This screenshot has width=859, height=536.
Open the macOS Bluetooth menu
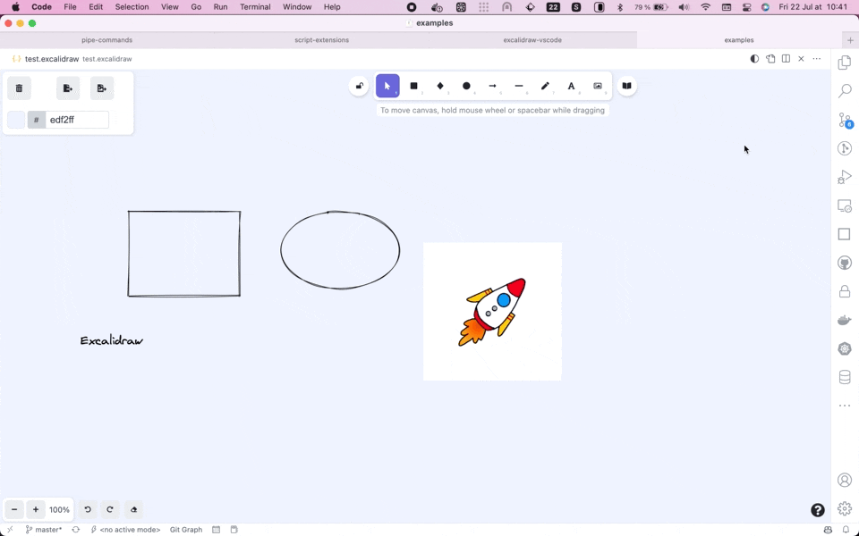point(620,7)
